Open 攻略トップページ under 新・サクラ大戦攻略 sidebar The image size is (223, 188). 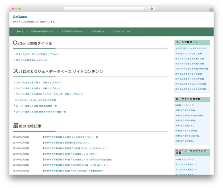pyautogui.click(x=185, y=105)
